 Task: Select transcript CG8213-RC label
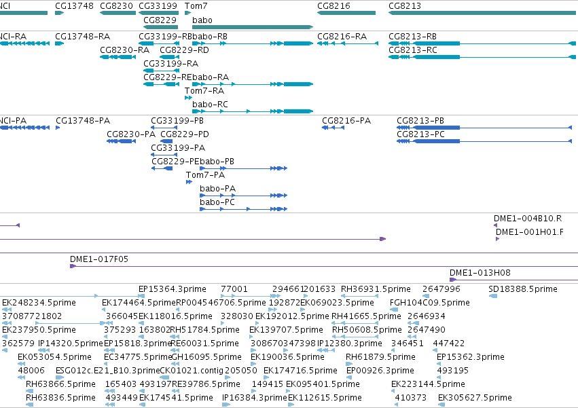click(x=413, y=50)
